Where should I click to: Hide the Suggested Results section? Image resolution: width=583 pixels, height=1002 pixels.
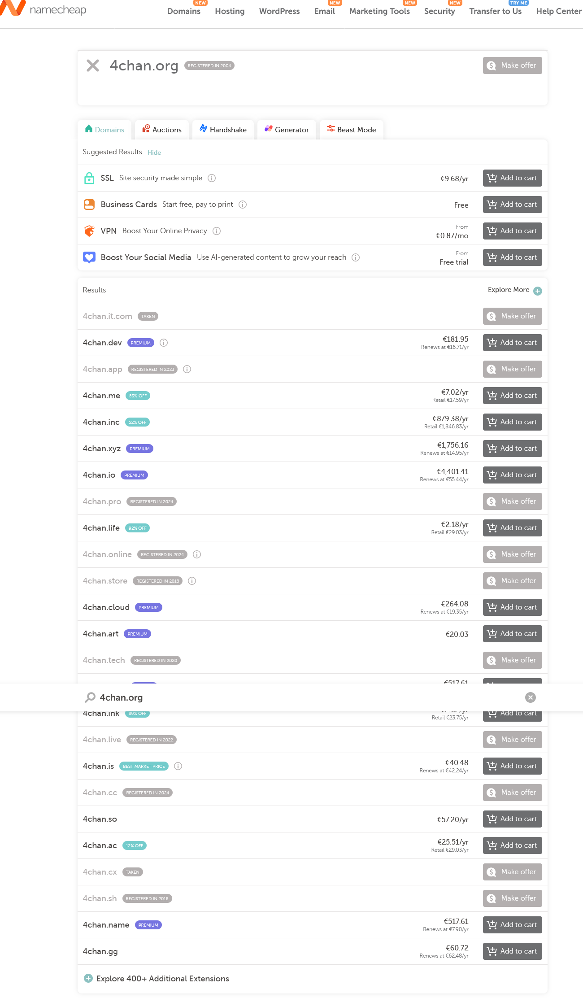point(154,152)
